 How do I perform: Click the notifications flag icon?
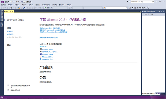point(128,2)
